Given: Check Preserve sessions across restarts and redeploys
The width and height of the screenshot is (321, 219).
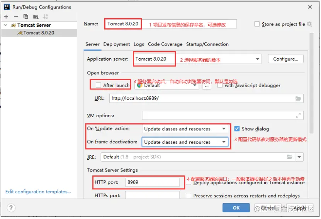Looking at the screenshot, I should point(189,196).
